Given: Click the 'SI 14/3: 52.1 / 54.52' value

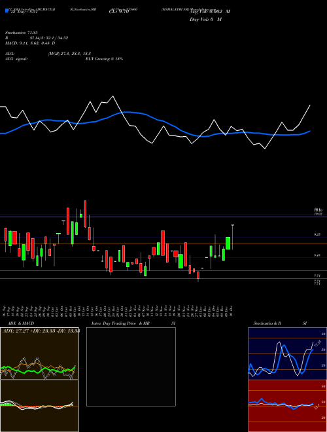Looking at the screenshot, I should pyautogui.click(x=49, y=38).
